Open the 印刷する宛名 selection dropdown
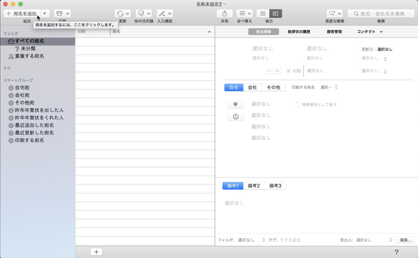The width and height of the screenshot is (418, 258). pyautogui.click(x=330, y=87)
